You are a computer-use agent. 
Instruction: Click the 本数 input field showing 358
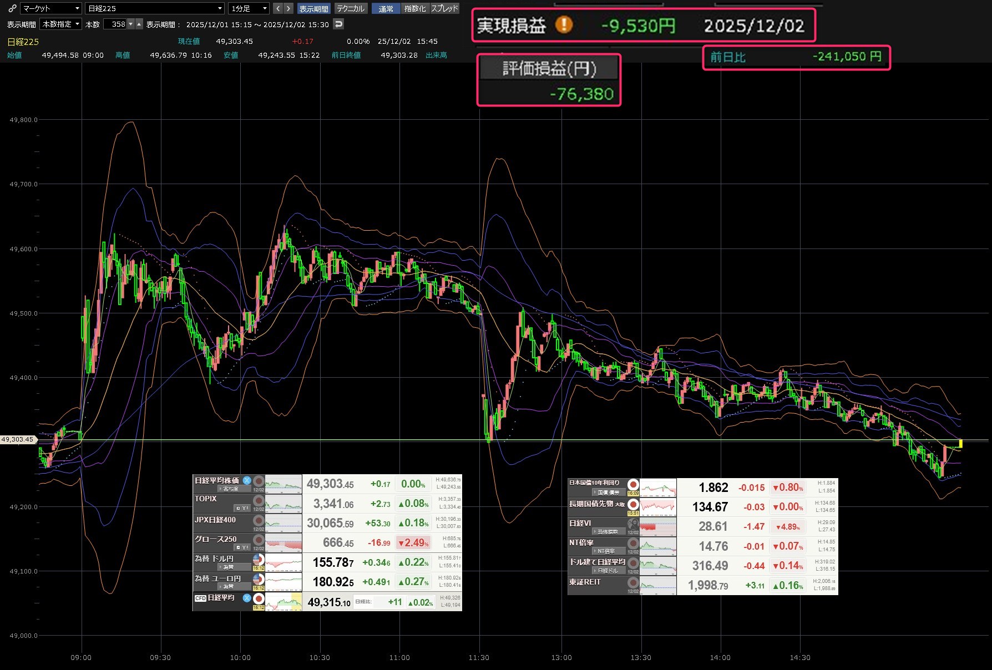point(115,24)
